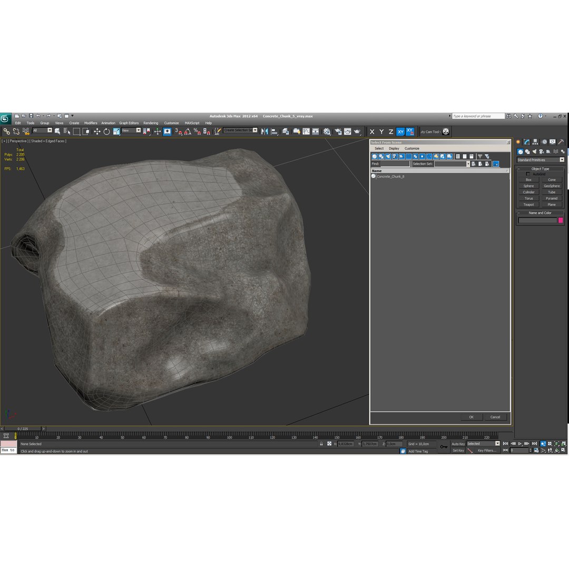Click the Select and Link tool
Screen dimensions: 569x569
tap(6, 131)
